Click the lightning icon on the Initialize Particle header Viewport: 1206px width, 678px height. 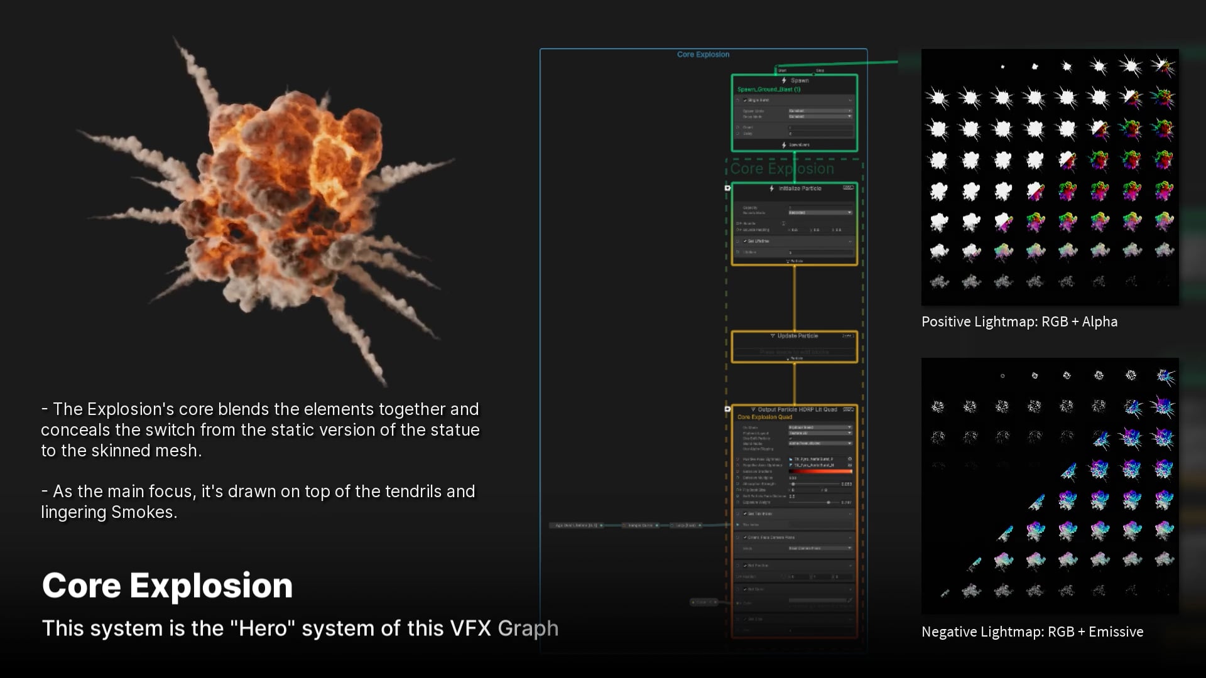[x=771, y=188]
